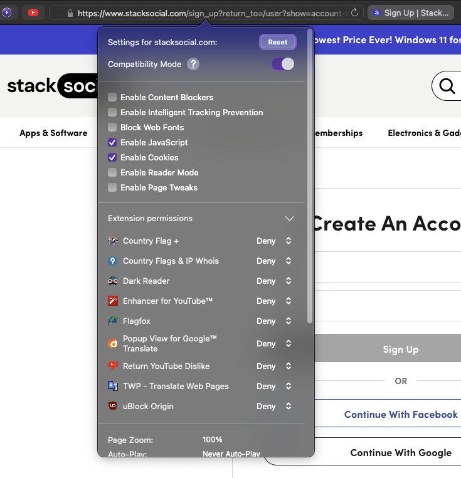461x478 pixels.
Task: Click the Compatibility Mode help question mark
Action: 193,64
